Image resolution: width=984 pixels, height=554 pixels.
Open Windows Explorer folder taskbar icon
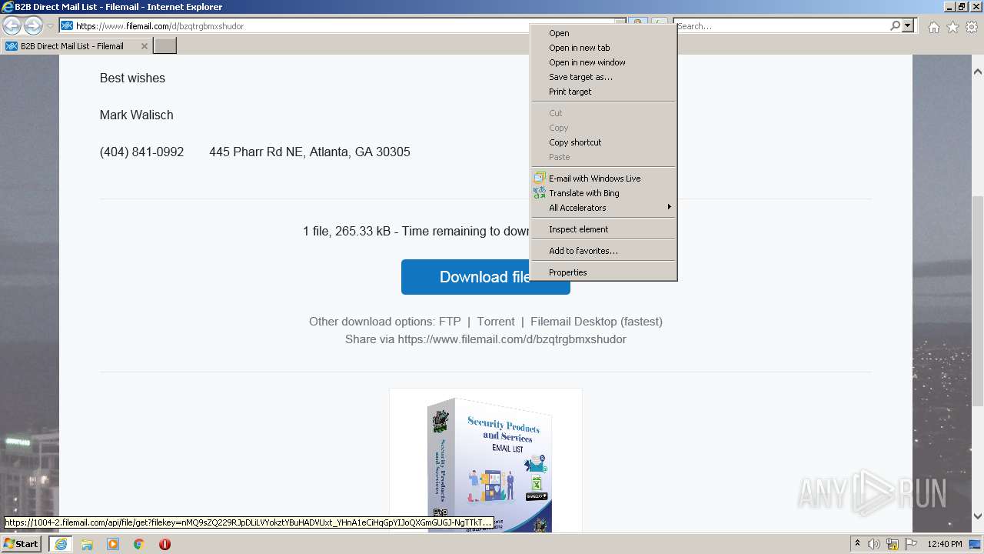pyautogui.click(x=87, y=544)
